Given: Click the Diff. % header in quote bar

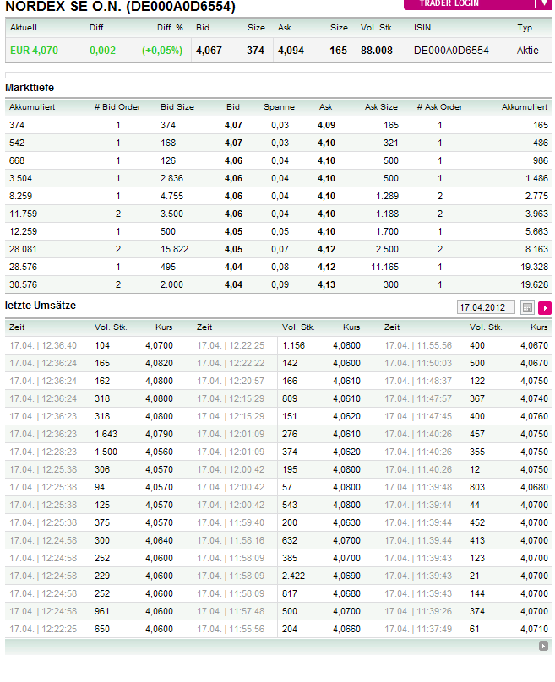Looking at the screenshot, I should [170, 28].
